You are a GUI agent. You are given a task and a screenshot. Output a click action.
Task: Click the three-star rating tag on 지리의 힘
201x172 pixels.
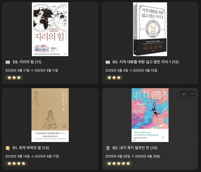(14, 78)
